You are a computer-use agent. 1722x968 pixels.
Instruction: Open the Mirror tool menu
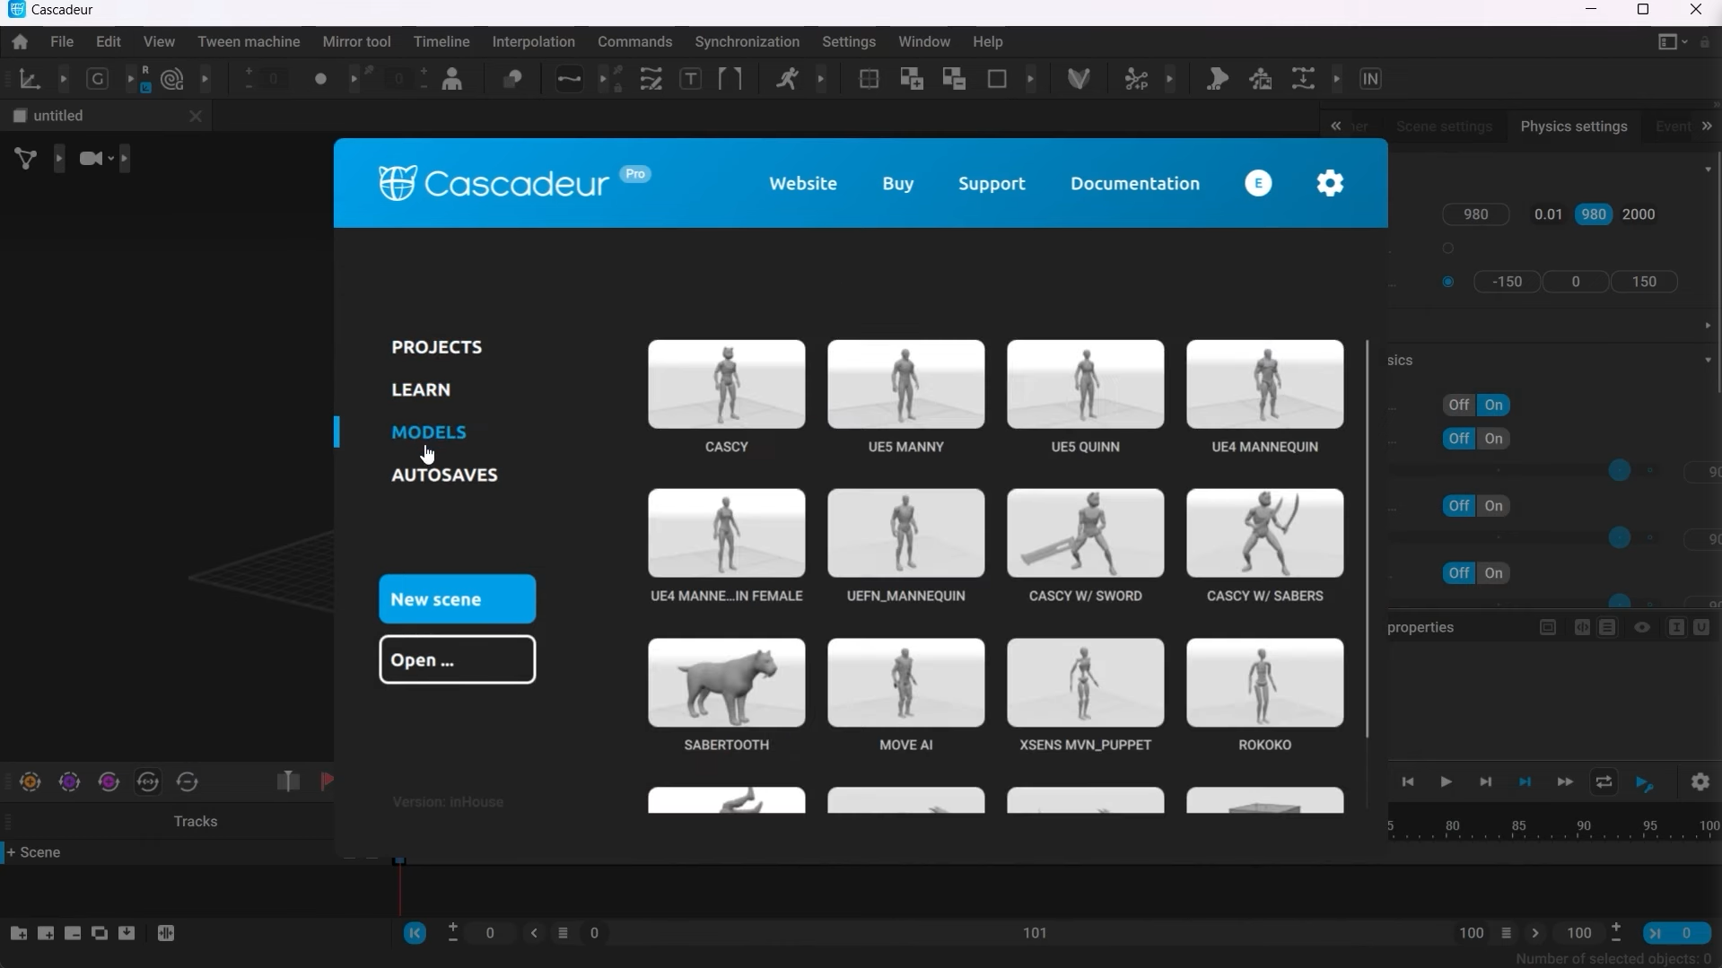pyautogui.click(x=356, y=42)
